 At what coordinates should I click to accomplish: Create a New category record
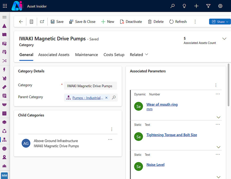pyautogui.click(x=108, y=22)
